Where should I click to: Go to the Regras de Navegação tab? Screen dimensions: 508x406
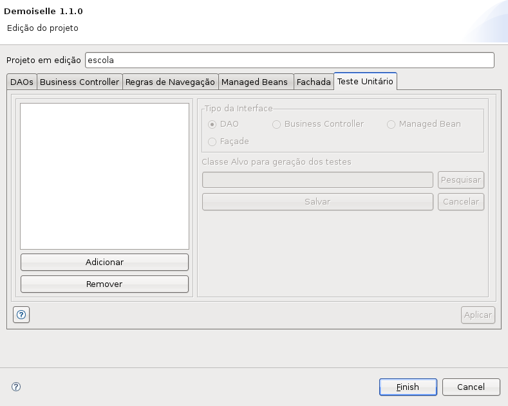click(170, 82)
